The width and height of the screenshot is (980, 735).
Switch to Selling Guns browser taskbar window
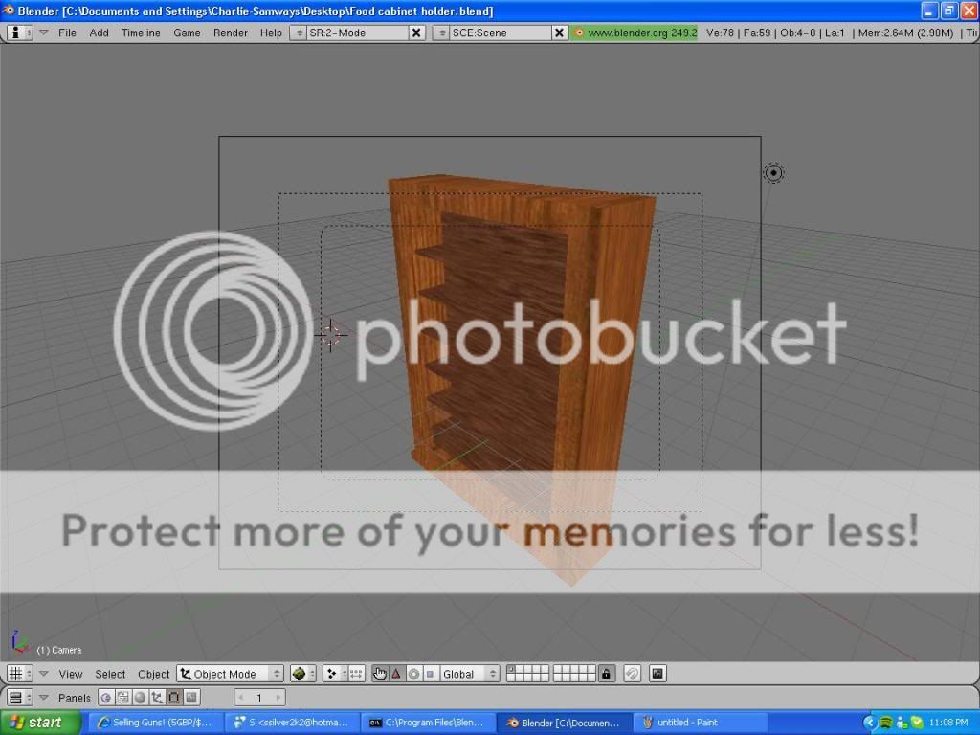(x=155, y=723)
